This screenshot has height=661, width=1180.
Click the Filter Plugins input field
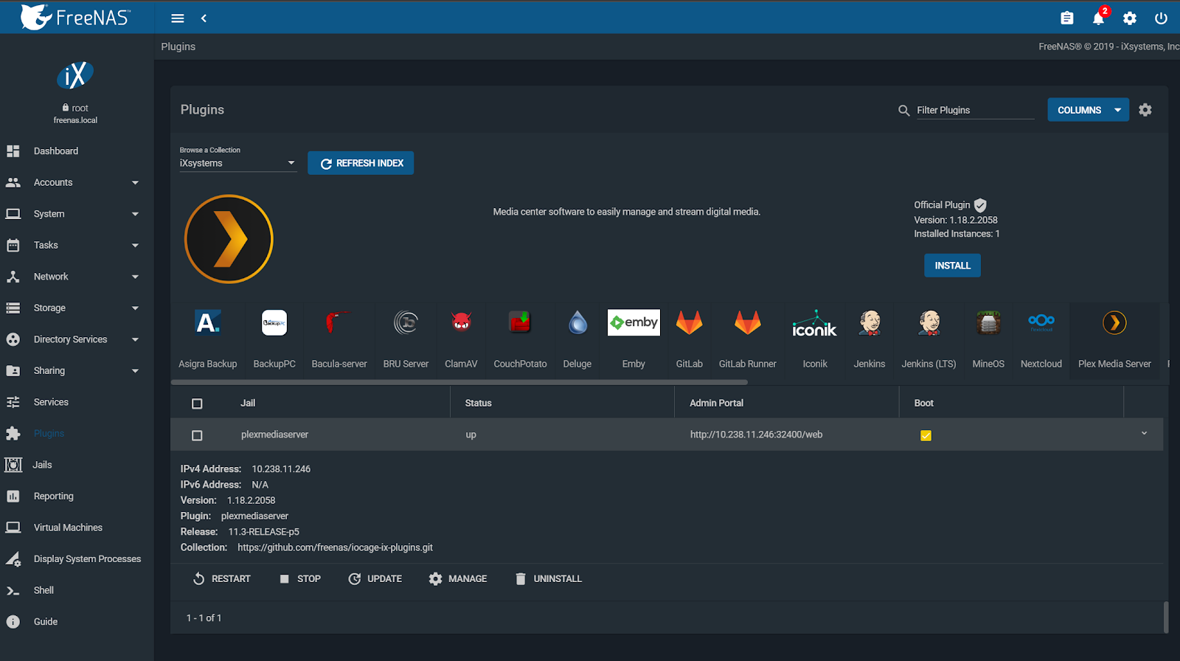(x=975, y=110)
